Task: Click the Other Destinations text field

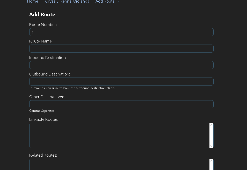Action: click(x=121, y=104)
